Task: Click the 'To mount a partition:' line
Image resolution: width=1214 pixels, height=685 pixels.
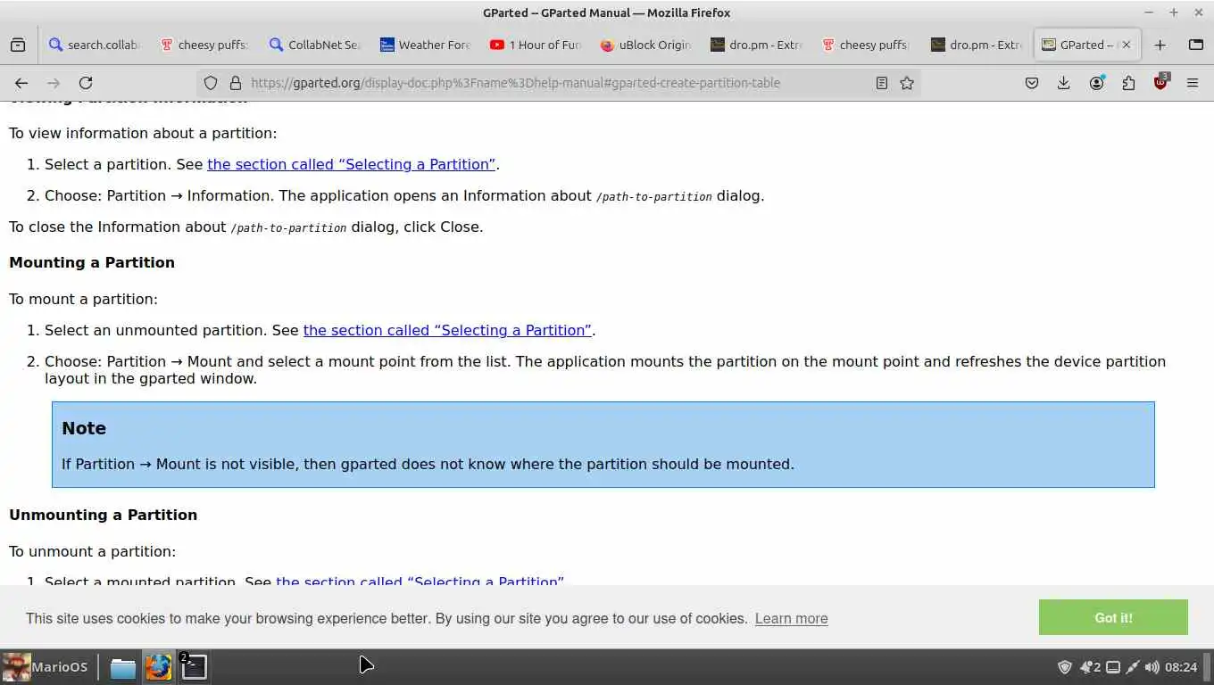Action: [83, 299]
